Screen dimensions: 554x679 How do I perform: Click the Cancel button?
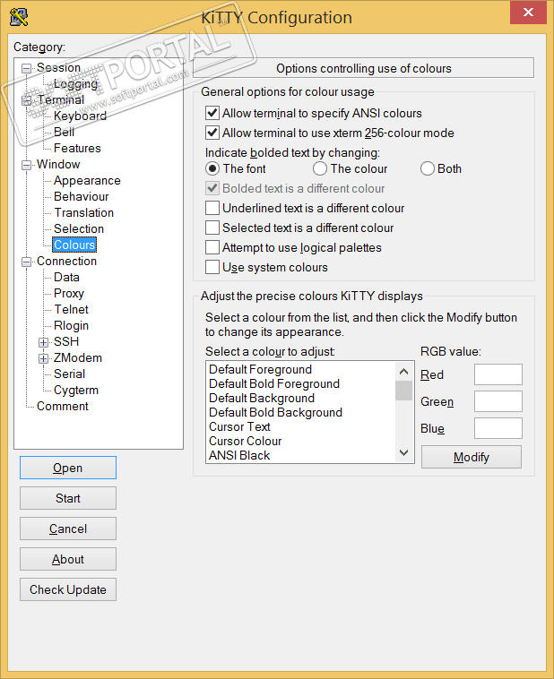[68, 529]
